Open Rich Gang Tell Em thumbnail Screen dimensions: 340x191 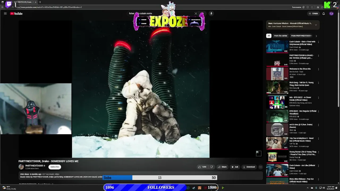277,88
